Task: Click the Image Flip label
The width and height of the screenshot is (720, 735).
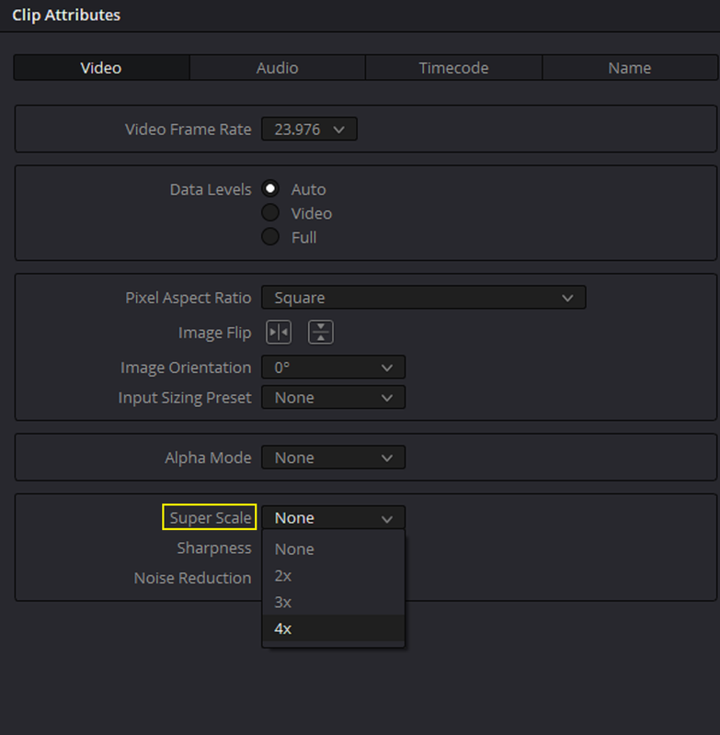Action: (x=214, y=333)
